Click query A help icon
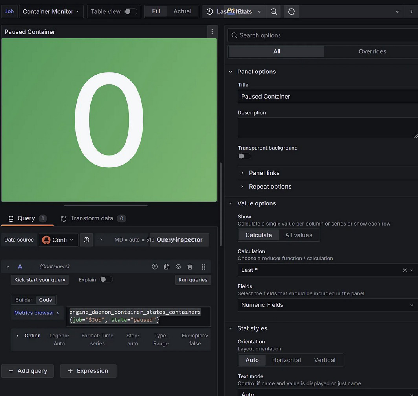Screen dimensions: 418x396 (x=155, y=266)
